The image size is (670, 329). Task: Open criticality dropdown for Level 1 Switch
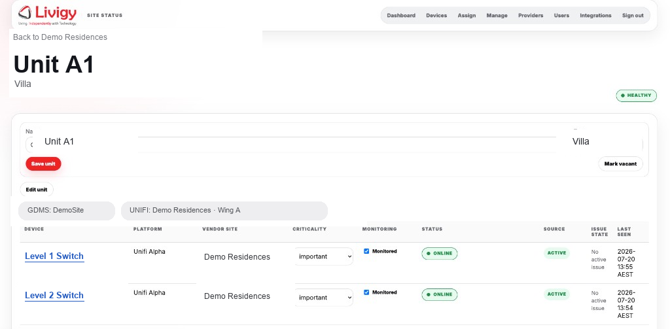coord(324,256)
